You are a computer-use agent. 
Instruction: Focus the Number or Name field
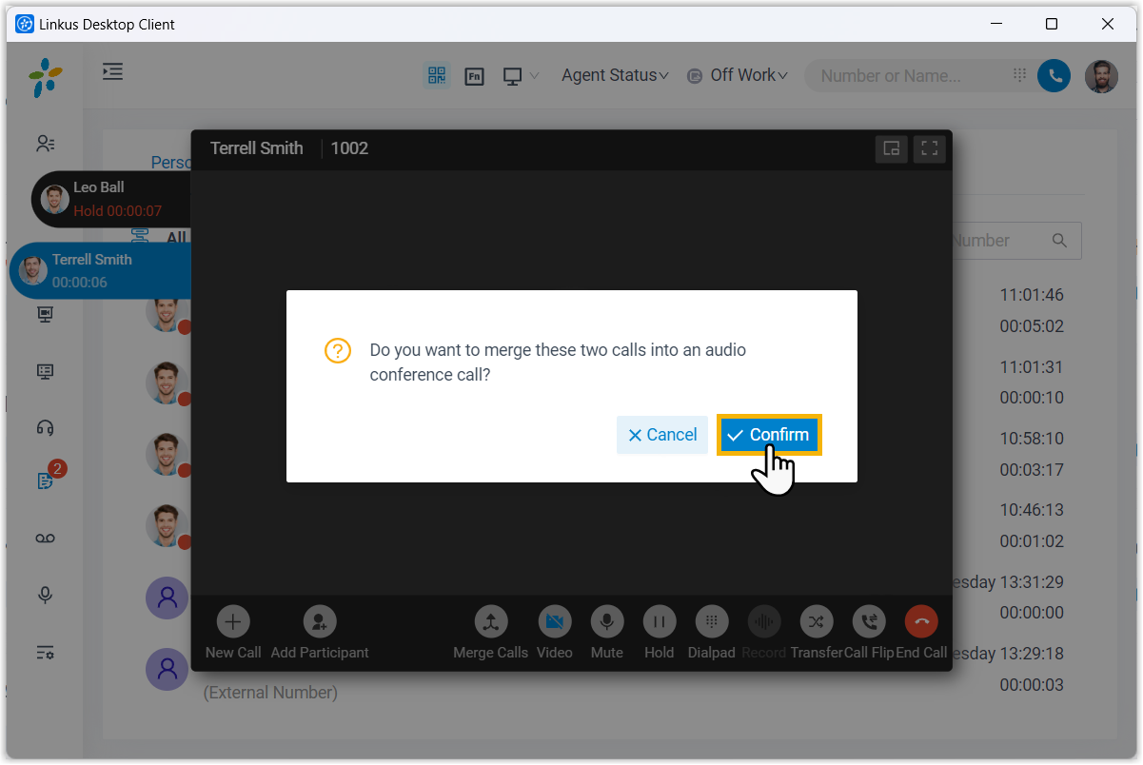(x=909, y=76)
